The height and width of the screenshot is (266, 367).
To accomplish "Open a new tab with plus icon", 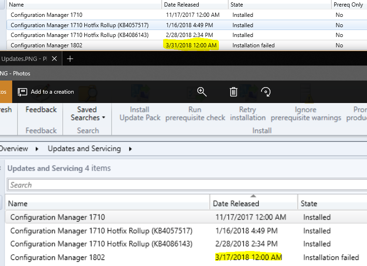I will [70, 59].
